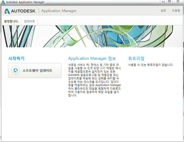
Task: Open 도움말 in the header
Action: click(x=176, y=10)
